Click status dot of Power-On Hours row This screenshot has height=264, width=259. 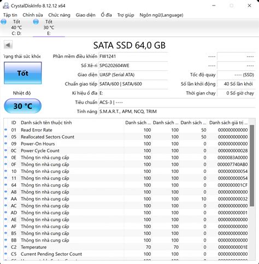6,143
